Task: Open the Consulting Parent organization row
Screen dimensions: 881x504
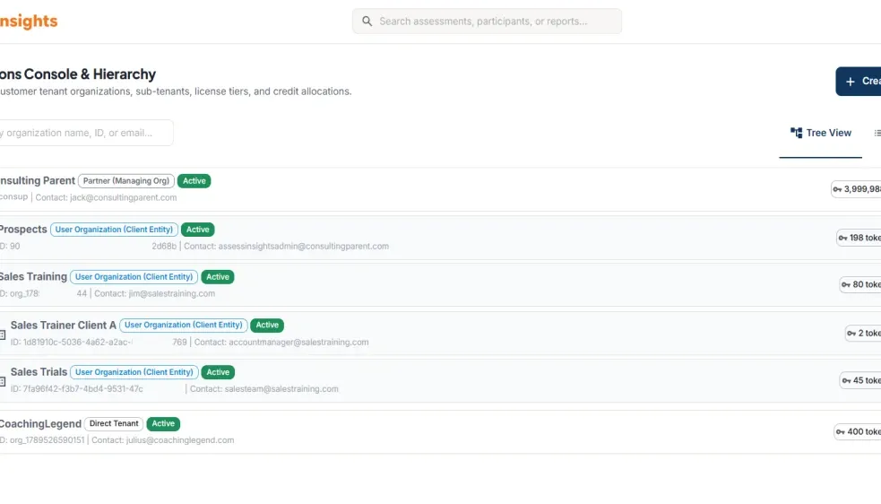Action: [441, 189]
